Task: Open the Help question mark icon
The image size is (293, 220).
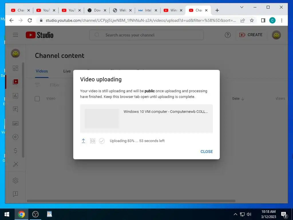Action: 227,35
